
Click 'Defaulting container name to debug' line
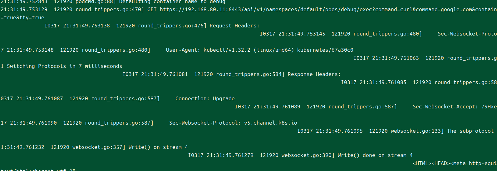click(x=172, y=2)
